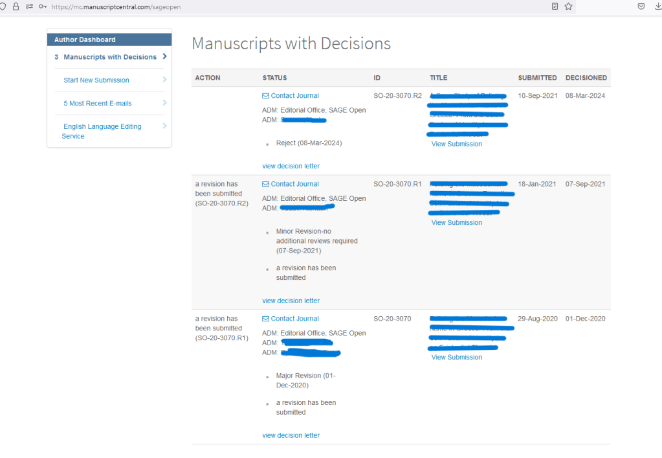Expand Manuscripts with Decisions chevron in sidebar

(165, 56)
